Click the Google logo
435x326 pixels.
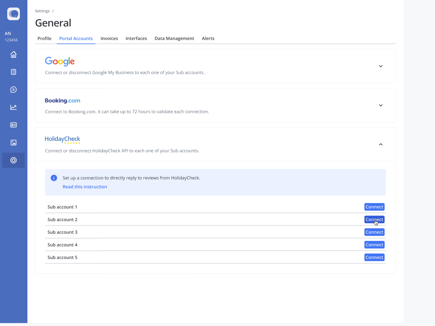[60, 61]
